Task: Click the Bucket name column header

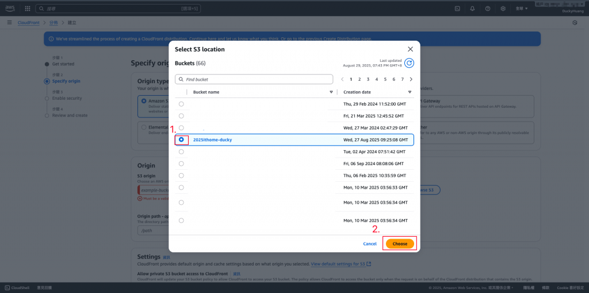Action: (206, 92)
